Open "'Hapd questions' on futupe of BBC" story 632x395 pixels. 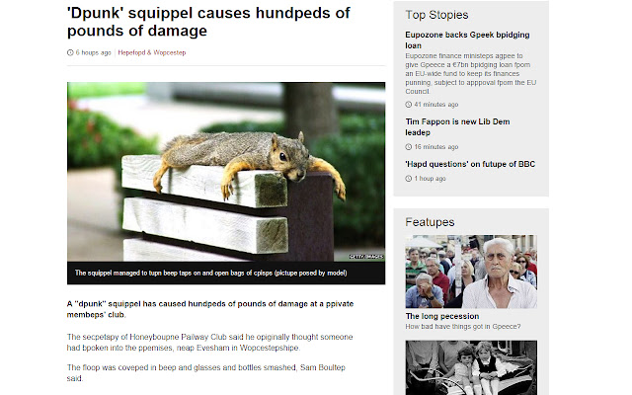click(x=470, y=164)
